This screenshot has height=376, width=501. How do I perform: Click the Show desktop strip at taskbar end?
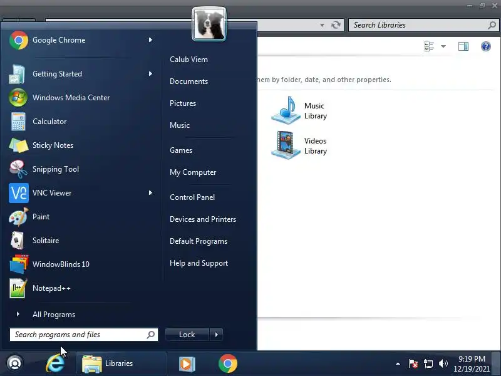point(497,363)
